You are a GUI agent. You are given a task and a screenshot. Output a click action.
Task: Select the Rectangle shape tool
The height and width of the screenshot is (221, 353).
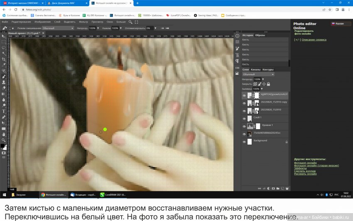[x=4, y=129]
